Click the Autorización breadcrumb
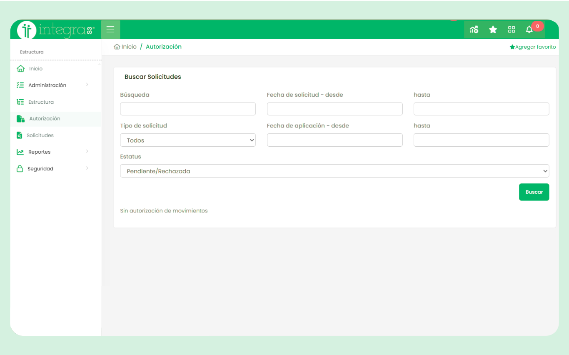Viewport: 569px width, 355px height. point(164,47)
